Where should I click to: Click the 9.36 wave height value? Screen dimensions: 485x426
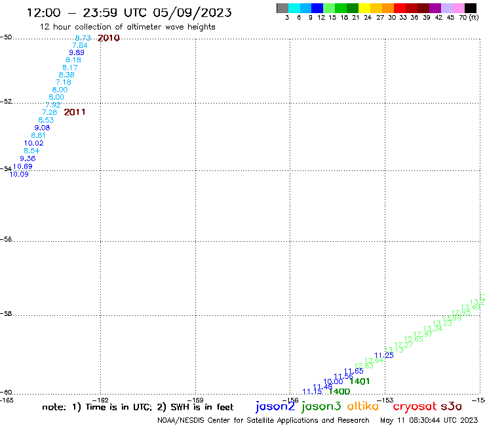coord(28,159)
